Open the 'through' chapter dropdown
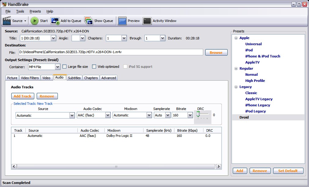Viewport: 309px width, 187px height. [162, 38]
